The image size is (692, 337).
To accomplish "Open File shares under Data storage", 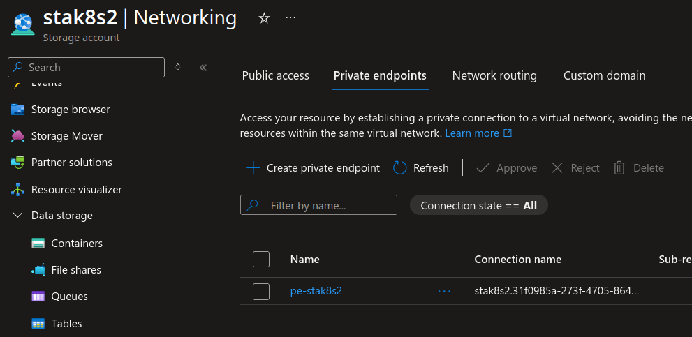I will point(76,270).
